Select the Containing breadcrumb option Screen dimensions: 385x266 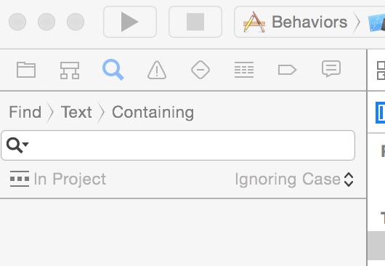pos(153,113)
